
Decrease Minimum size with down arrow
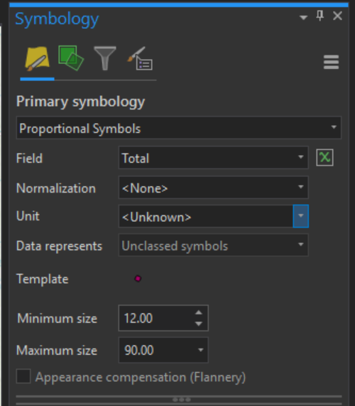point(199,324)
